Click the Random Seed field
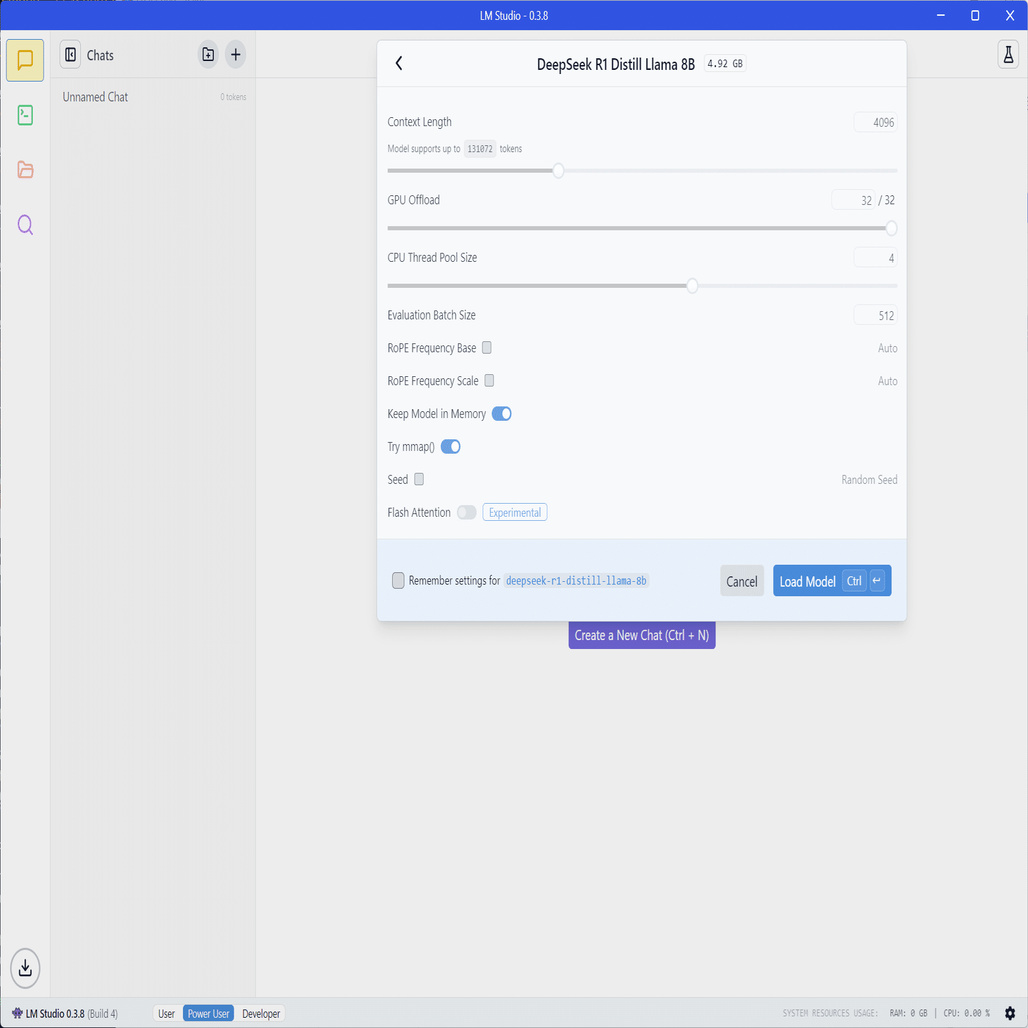This screenshot has height=1028, width=1028. point(869,480)
